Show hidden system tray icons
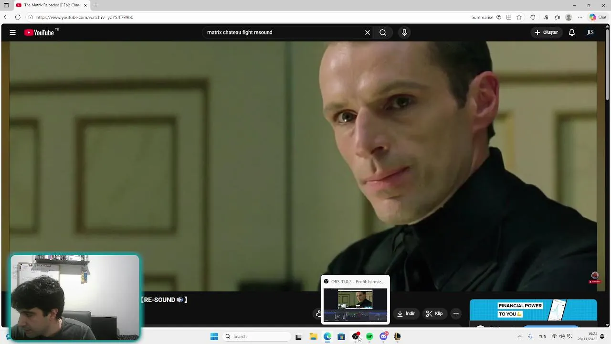The height and width of the screenshot is (344, 611). click(520, 336)
